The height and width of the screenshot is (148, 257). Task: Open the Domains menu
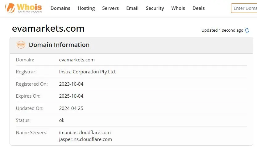[60, 8]
